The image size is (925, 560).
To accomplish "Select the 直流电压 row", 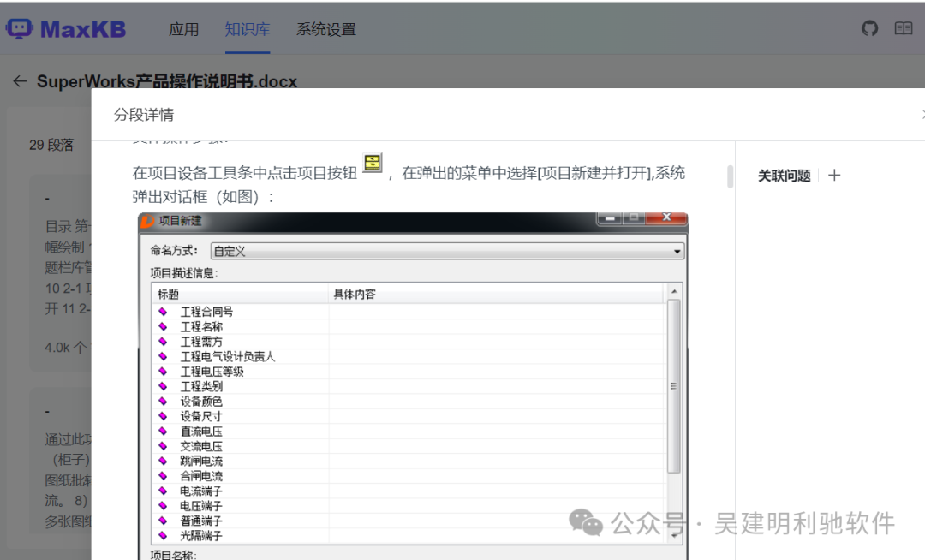I will tap(409, 431).
